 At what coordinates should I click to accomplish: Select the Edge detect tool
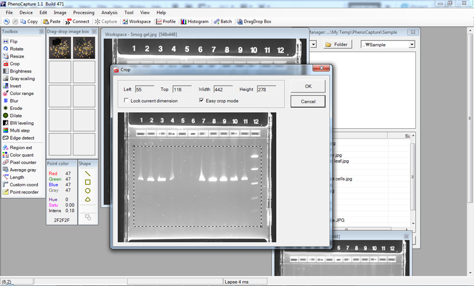[21, 138]
